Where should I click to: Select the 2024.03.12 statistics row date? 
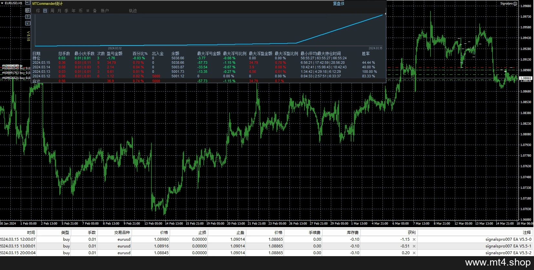41,76
